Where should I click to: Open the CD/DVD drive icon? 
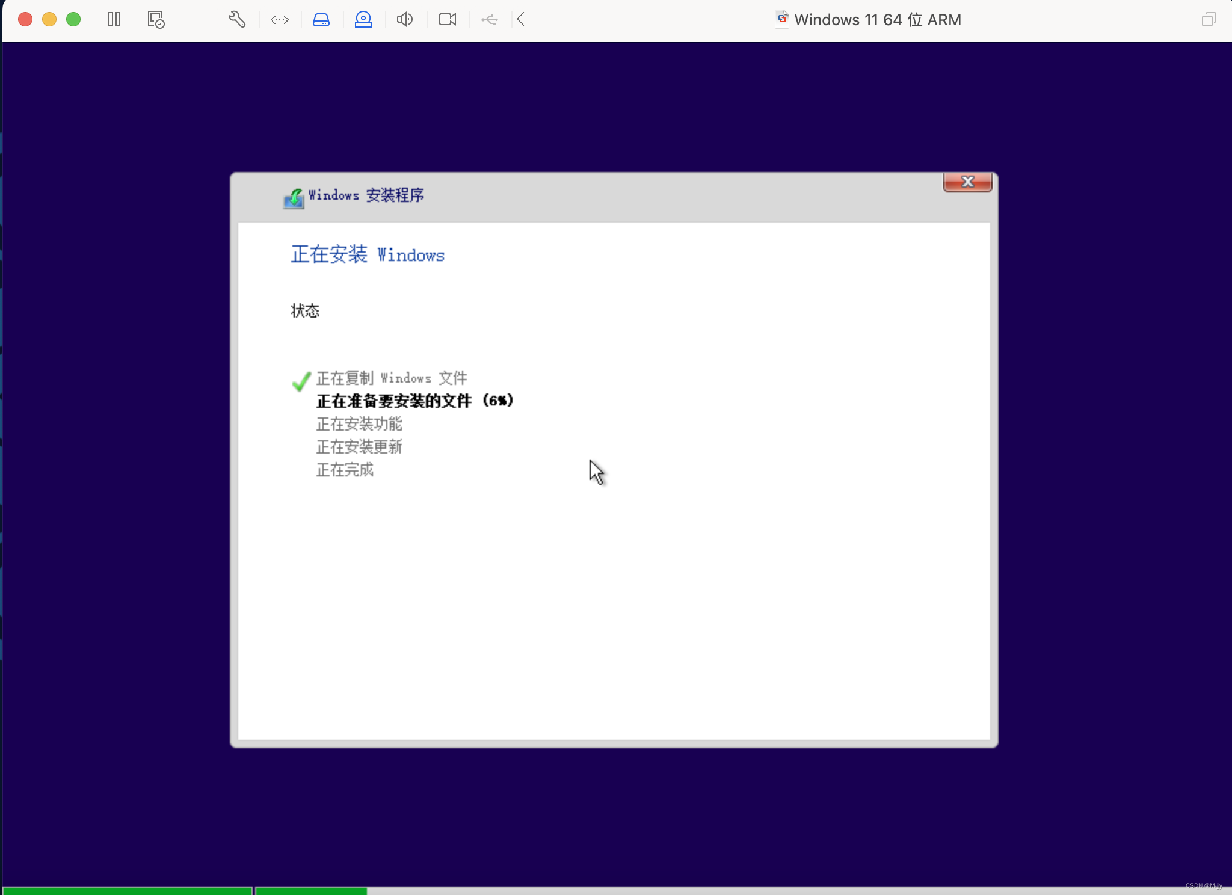point(363,20)
